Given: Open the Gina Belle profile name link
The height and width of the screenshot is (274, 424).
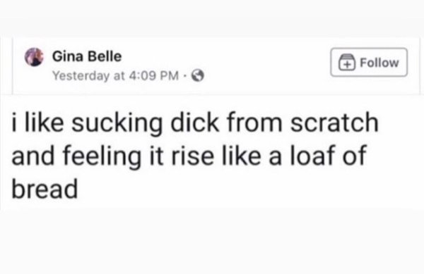Looking at the screenshot, I should [87, 56].
